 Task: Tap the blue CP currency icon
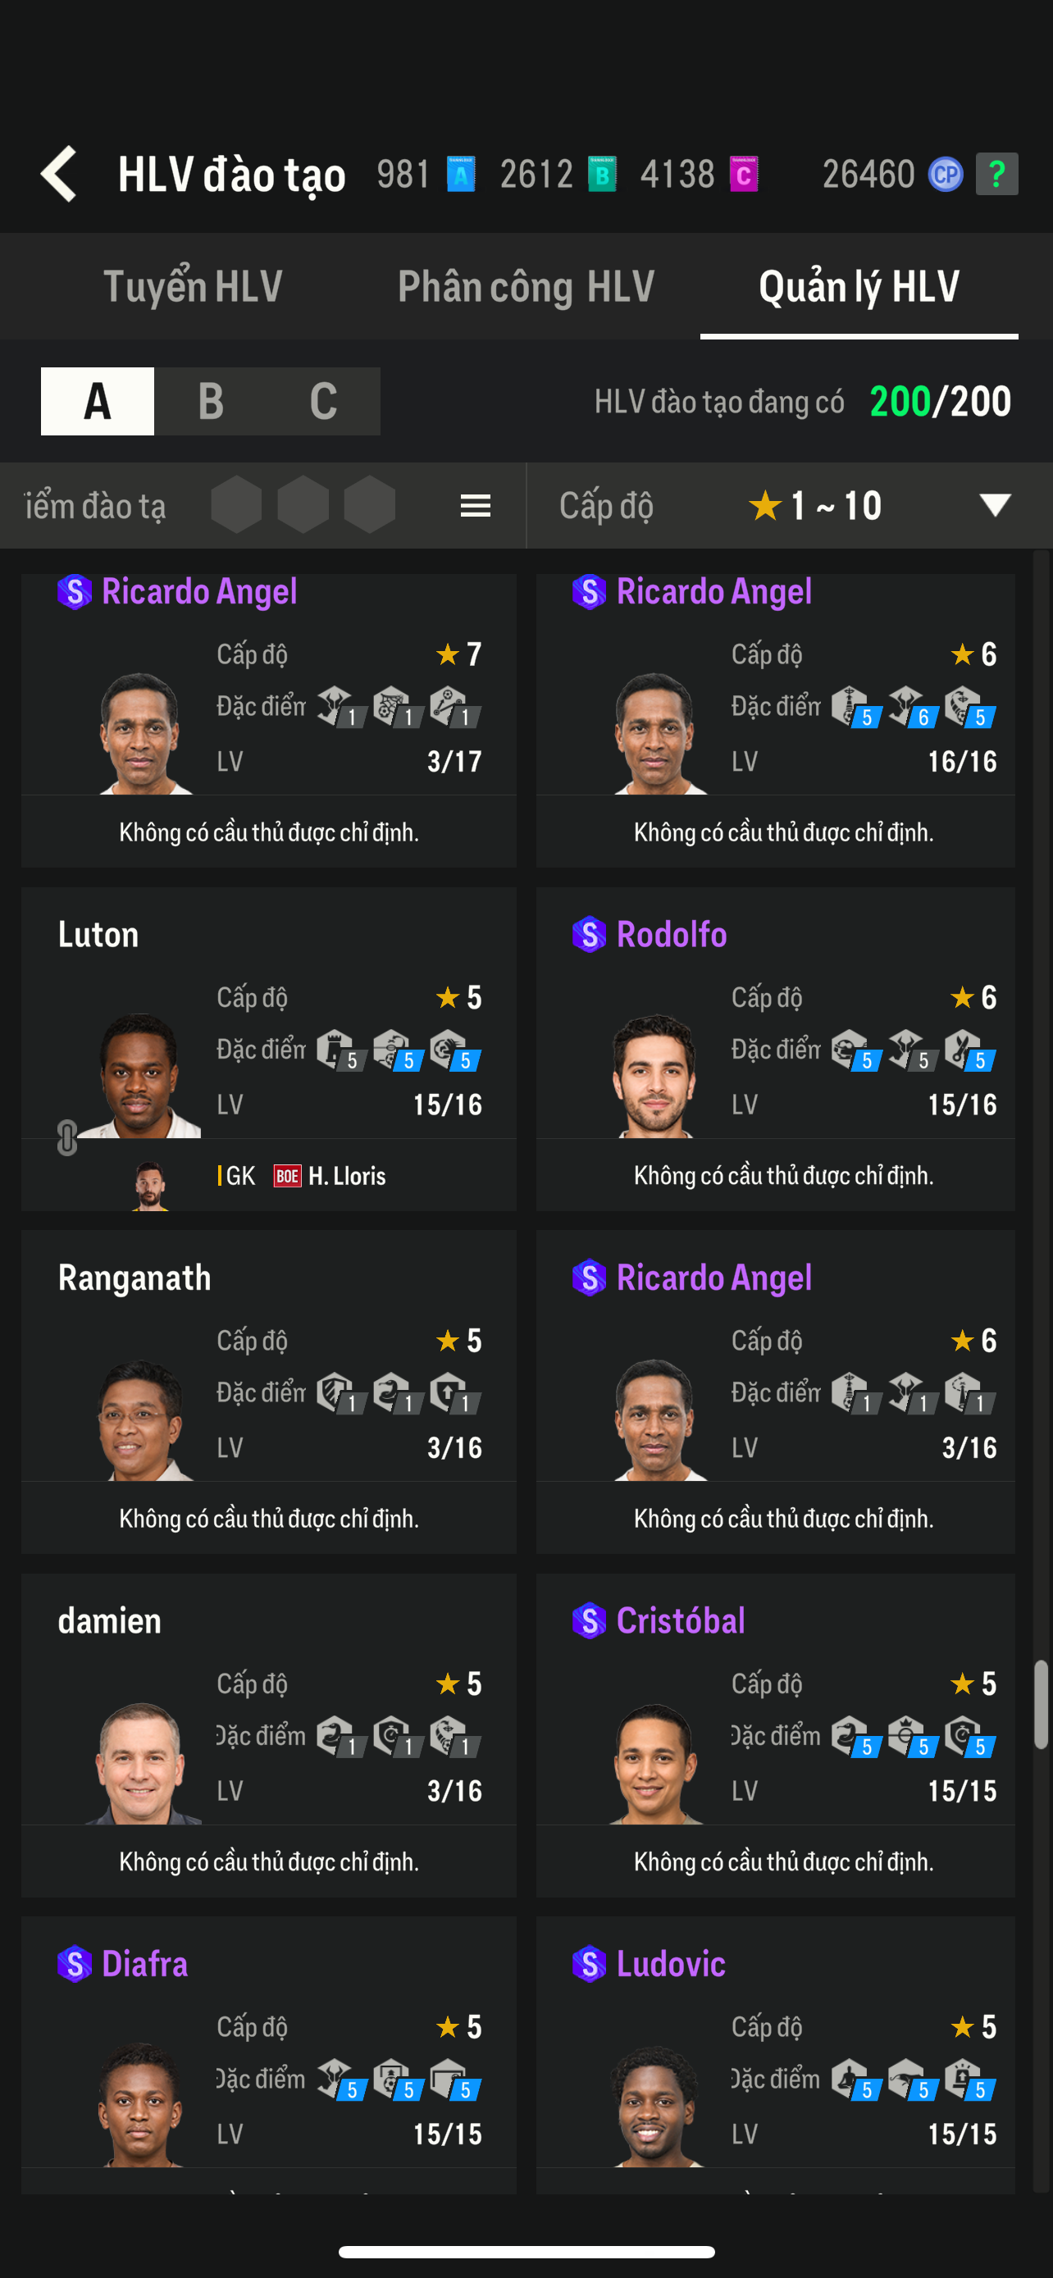(x=945, y=173)
